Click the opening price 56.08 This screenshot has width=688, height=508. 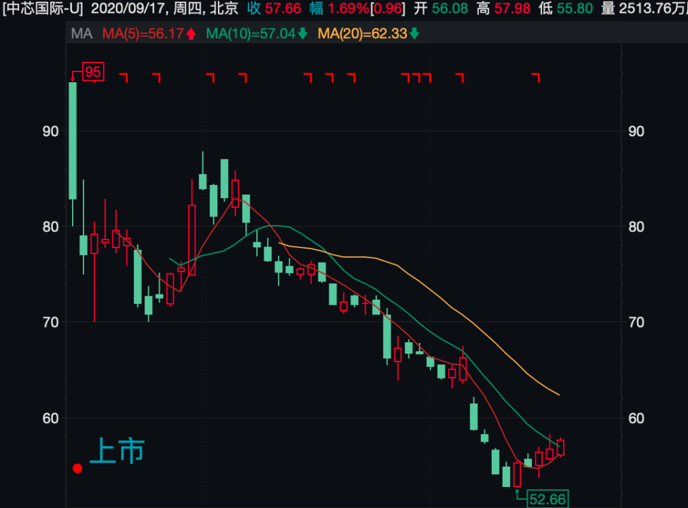coord(450,8)
